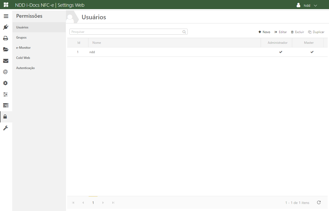The width and height of the screenshot is (329, 211).
Task: Open the wrench tools sidebar icon
Action: (x=5, y=128)
